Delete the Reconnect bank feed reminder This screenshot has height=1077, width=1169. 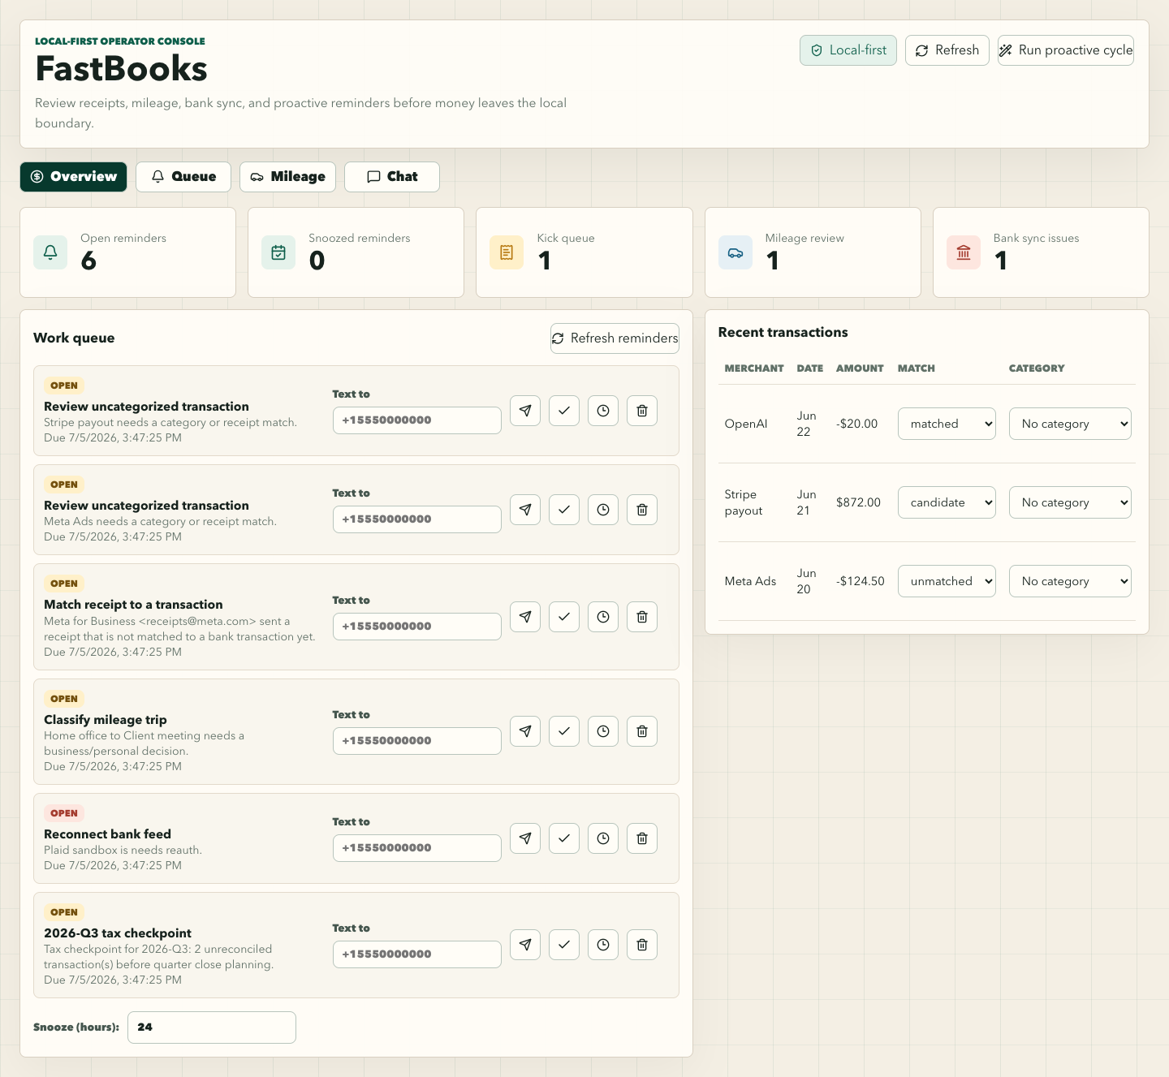tap(642, 838)
